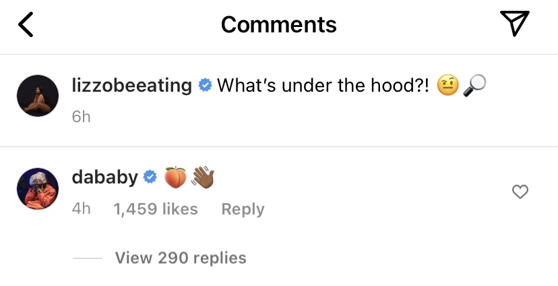The height and width of the screenshot is (286, 558).
Task: Tap verified badge next to lizzobeeating
Action: pyautogui.click(x=205, y=86)
